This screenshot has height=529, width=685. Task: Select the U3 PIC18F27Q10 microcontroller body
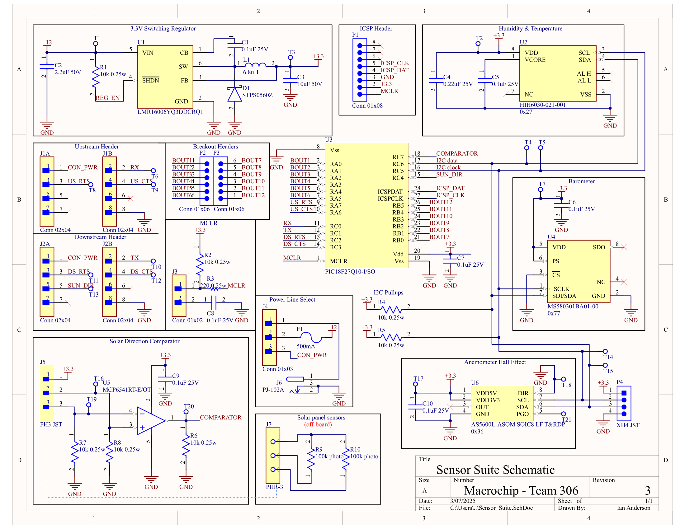pyautogui.click(x=366, y=205)
